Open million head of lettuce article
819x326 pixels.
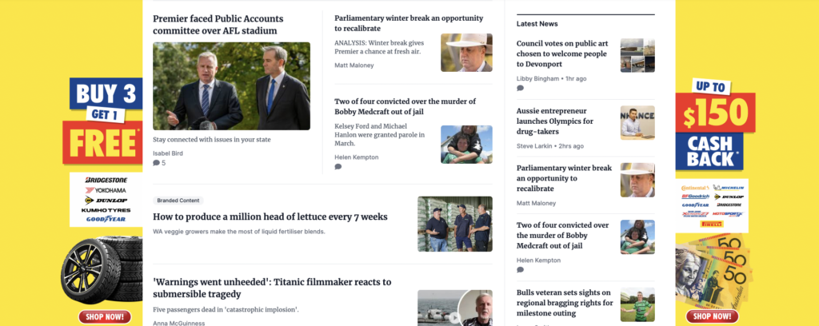click(270, 217)
